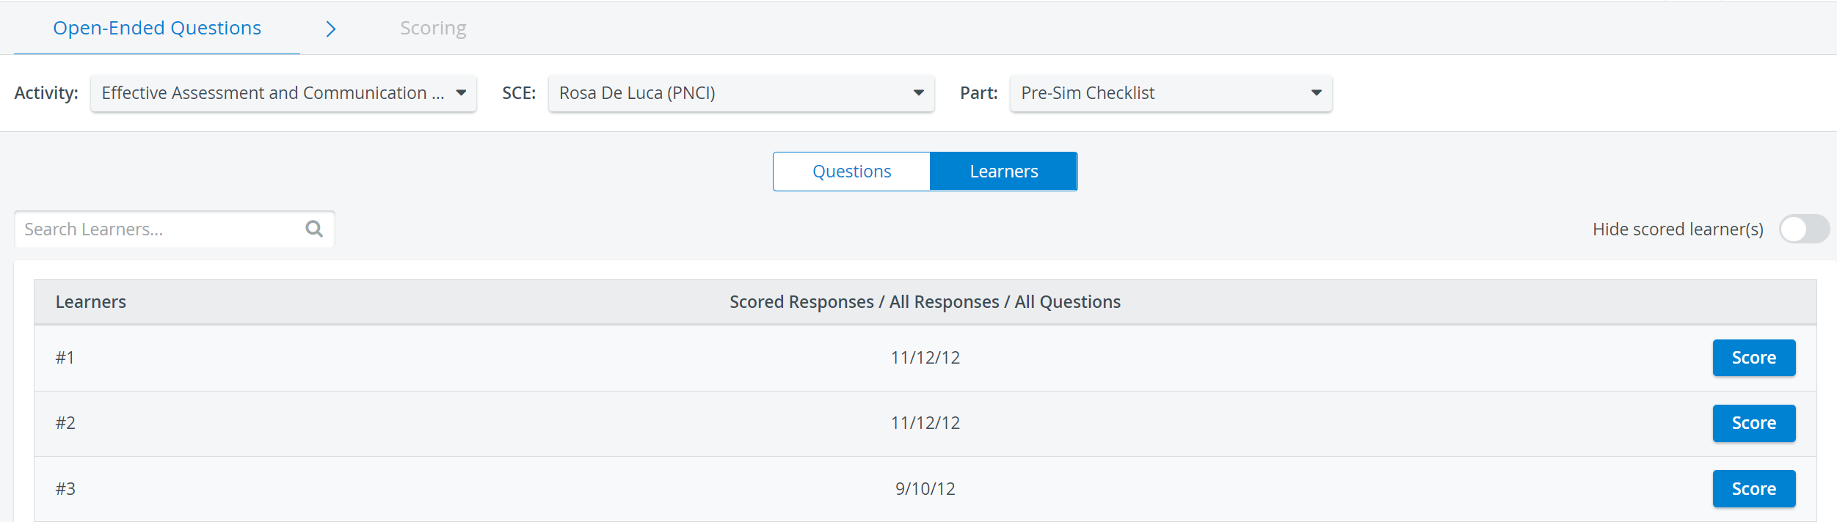Score learner #3 responses
The image size is (1837, 522).
(x=1754, y=488)
